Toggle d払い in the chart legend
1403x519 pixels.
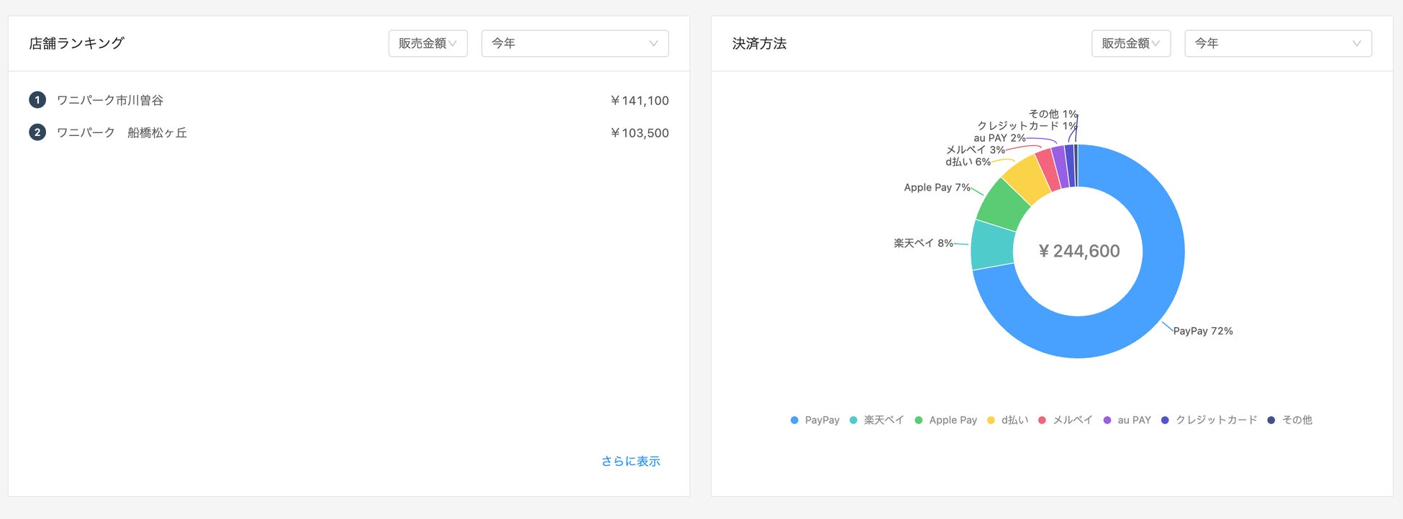[1008, 420]
